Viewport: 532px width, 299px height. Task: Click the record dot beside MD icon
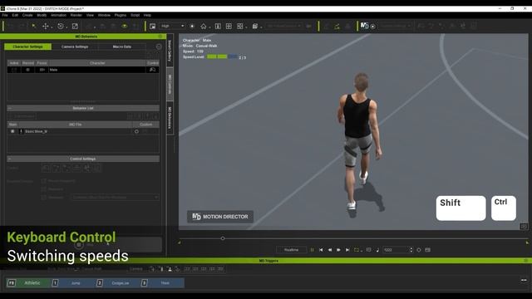tap(373, 26)
